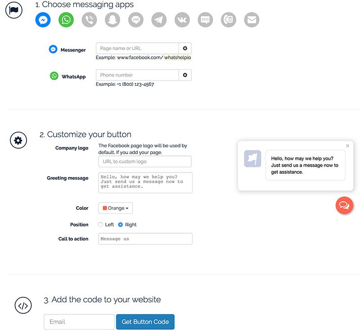Open the Orange color dropdown
The image size is (360, 332).
pos(116,208)
